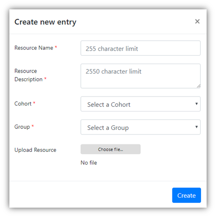Click the red asterisk beside Resource Name

pyautogui.click(x=56, y=47)
